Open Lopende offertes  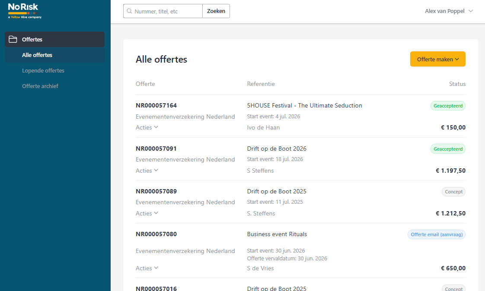click(x=43, y=70)
